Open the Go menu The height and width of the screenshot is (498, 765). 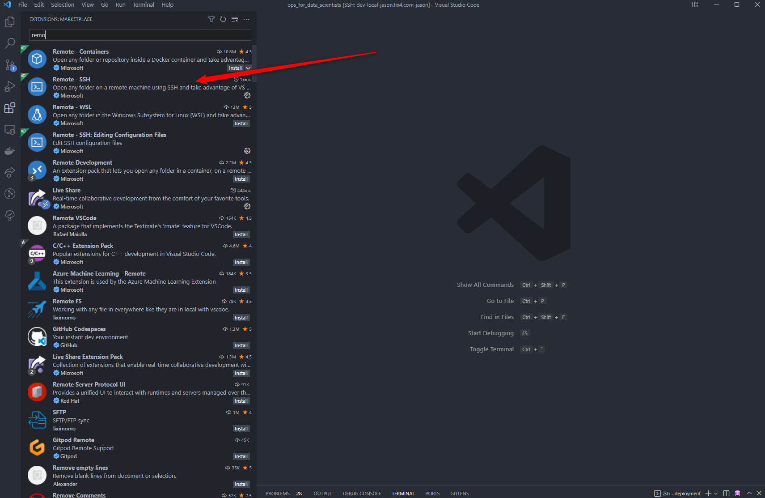point(105,5)
